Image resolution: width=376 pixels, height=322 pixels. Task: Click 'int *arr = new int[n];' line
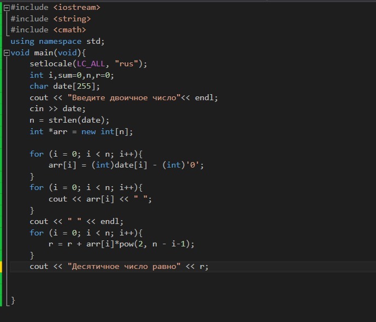coord(81,131)
